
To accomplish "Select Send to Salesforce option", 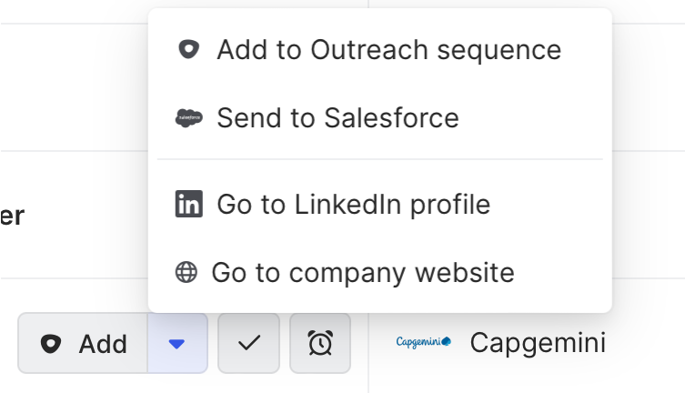I will coord(337,118).
